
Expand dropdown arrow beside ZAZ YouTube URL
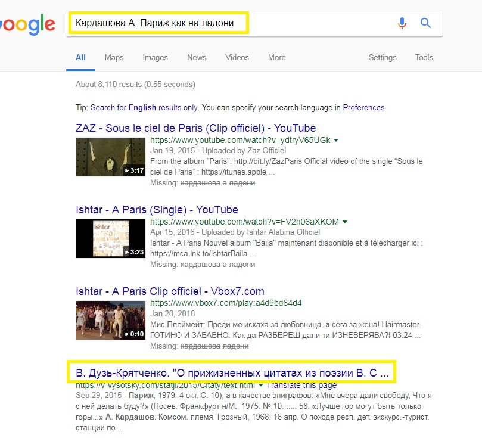click(336, 140)
